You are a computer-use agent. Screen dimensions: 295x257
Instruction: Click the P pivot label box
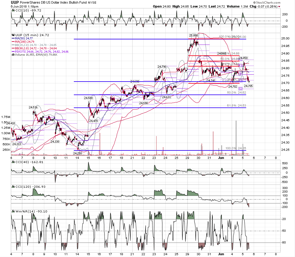click(240, 74)
